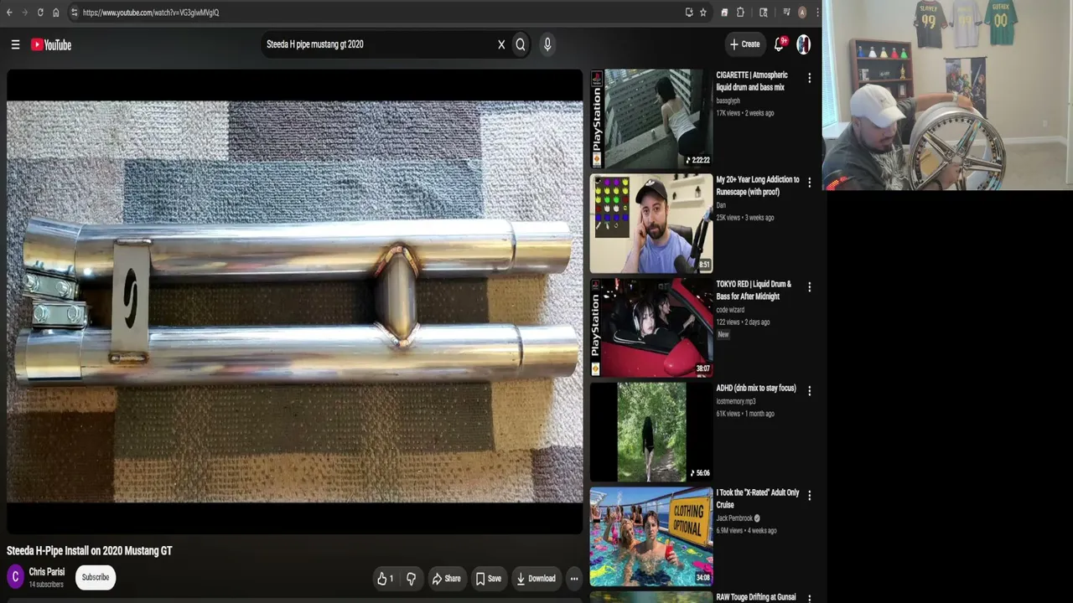1073x603 pixels.
Task: Open TOKYO RED liquid drum & bass thumbnail
Action: coord(651,327)
